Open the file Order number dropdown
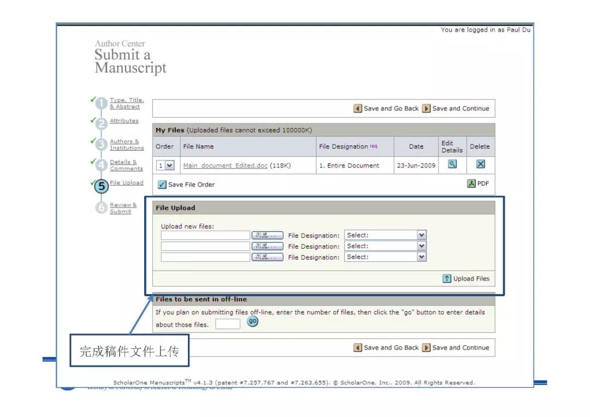This screenshot has width=590, height=417. (x=166, y=166)
